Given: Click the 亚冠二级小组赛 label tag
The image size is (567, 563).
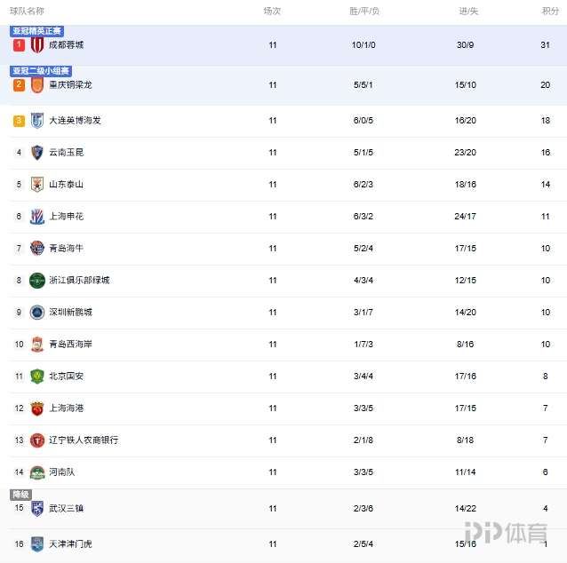Looking at the screenshot, I should tap(41, 71).
